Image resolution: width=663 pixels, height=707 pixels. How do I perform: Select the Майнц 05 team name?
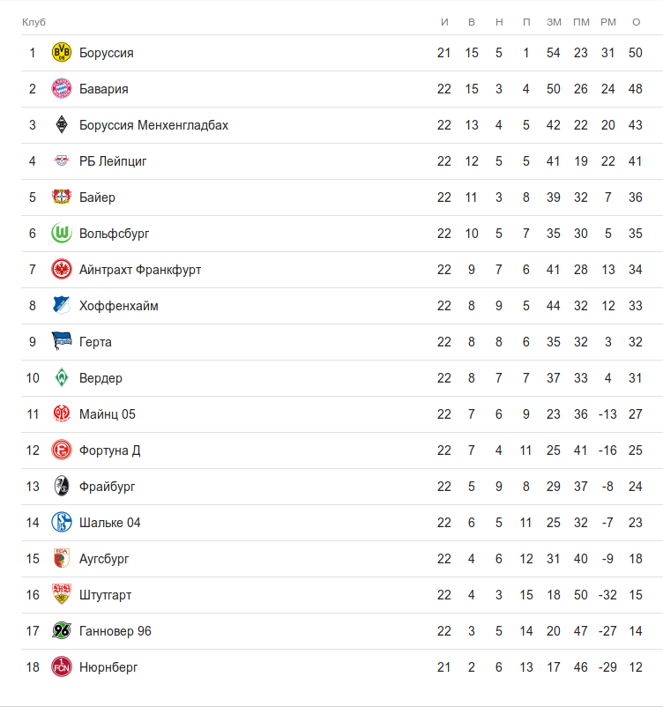(108, 414)
